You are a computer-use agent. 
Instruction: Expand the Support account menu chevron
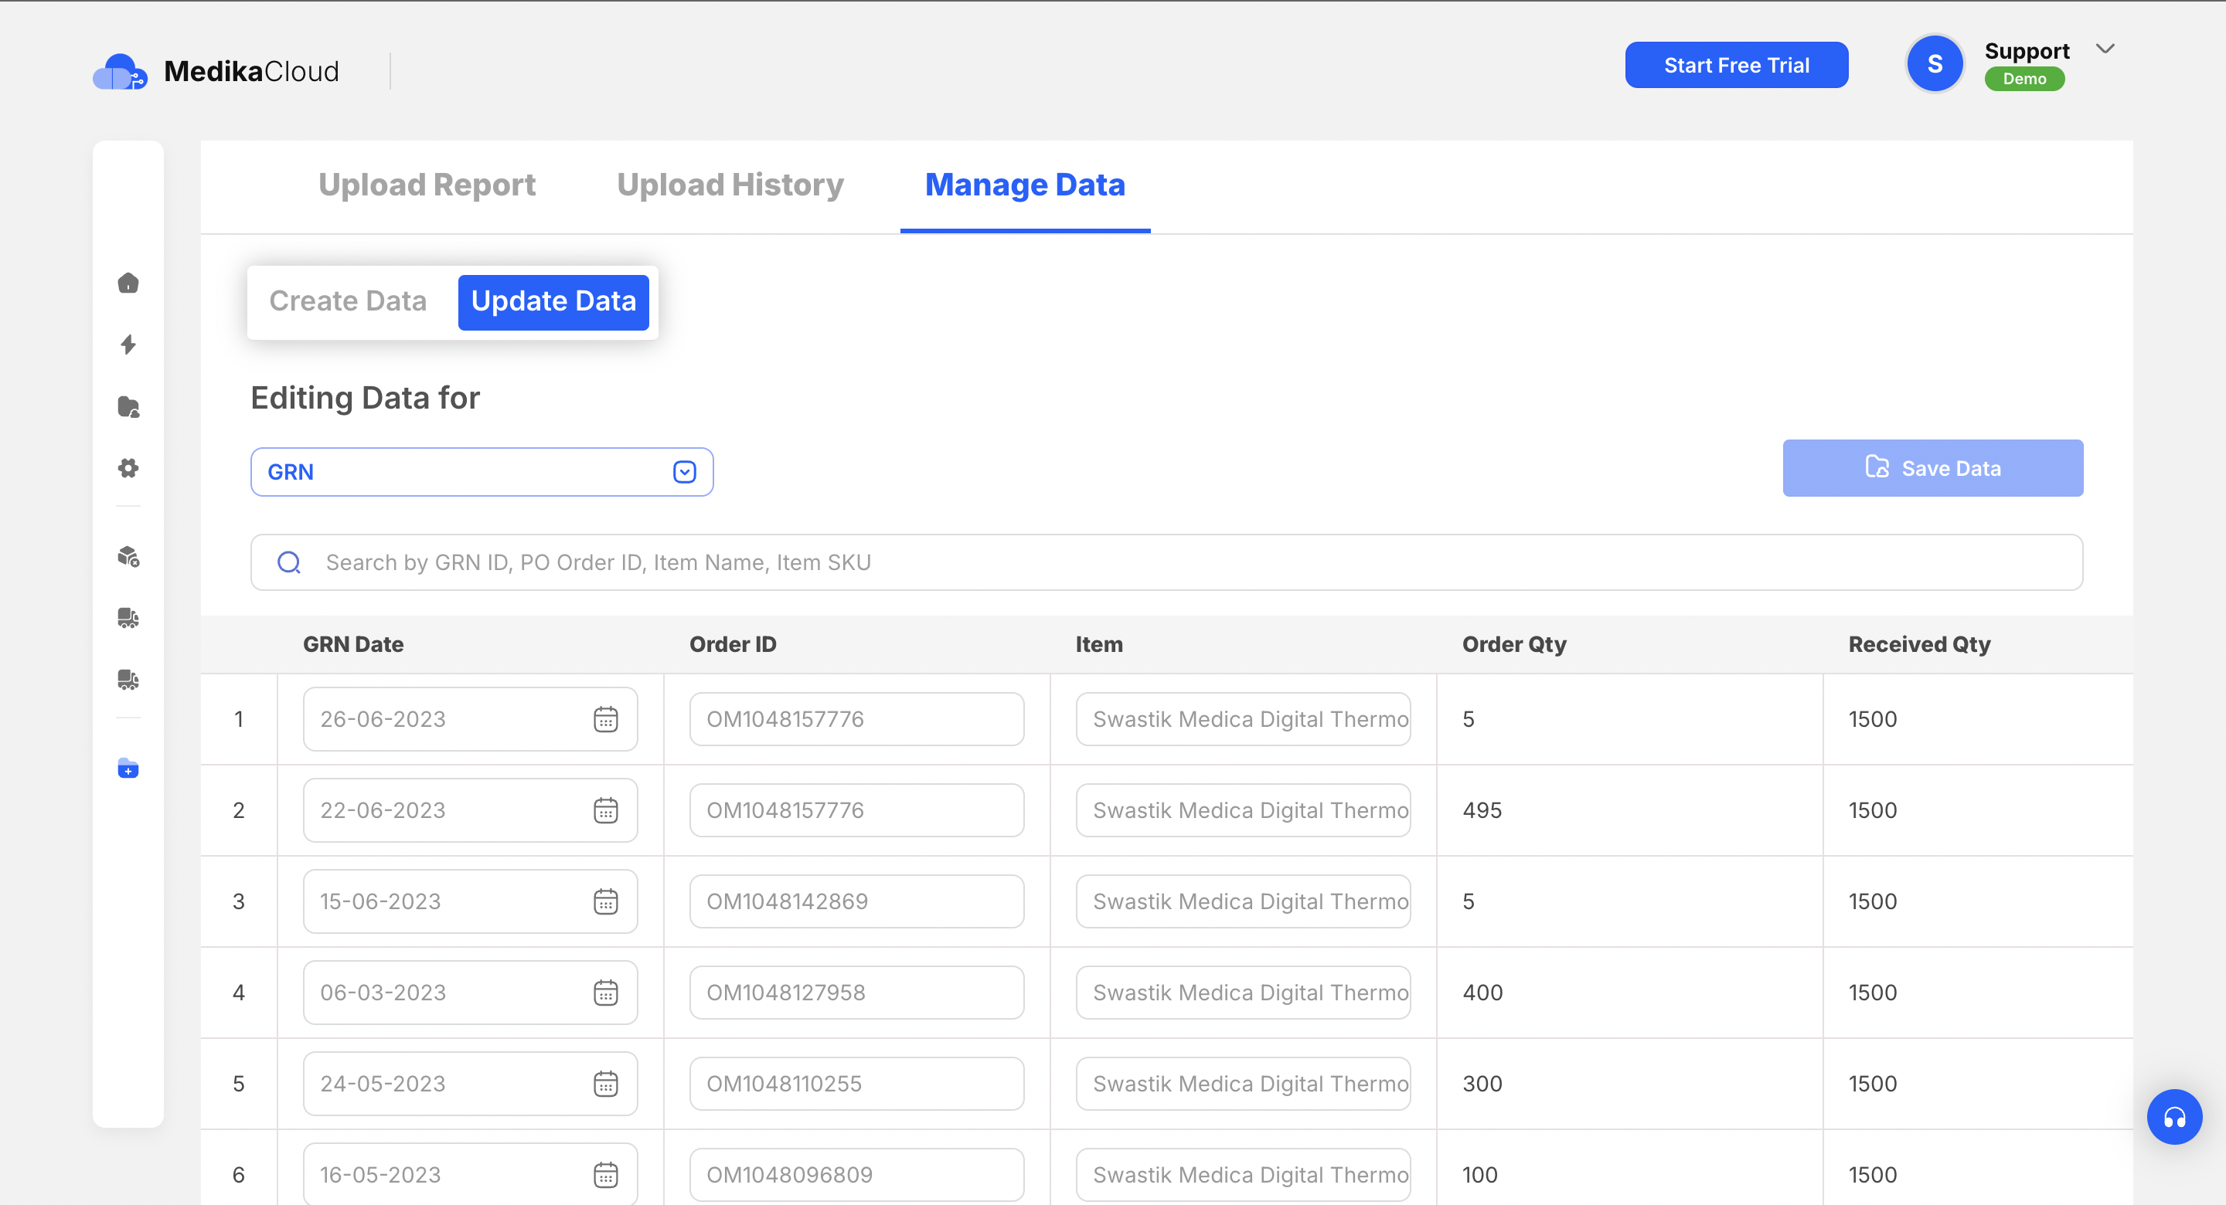pos(2105,49)
